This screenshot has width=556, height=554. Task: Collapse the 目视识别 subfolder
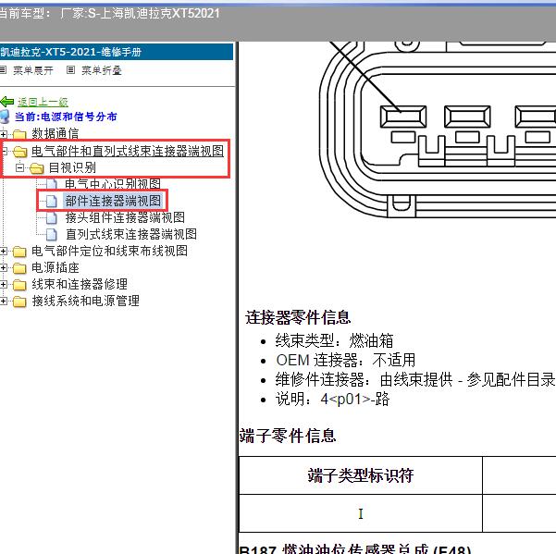(x=20, y=167)
